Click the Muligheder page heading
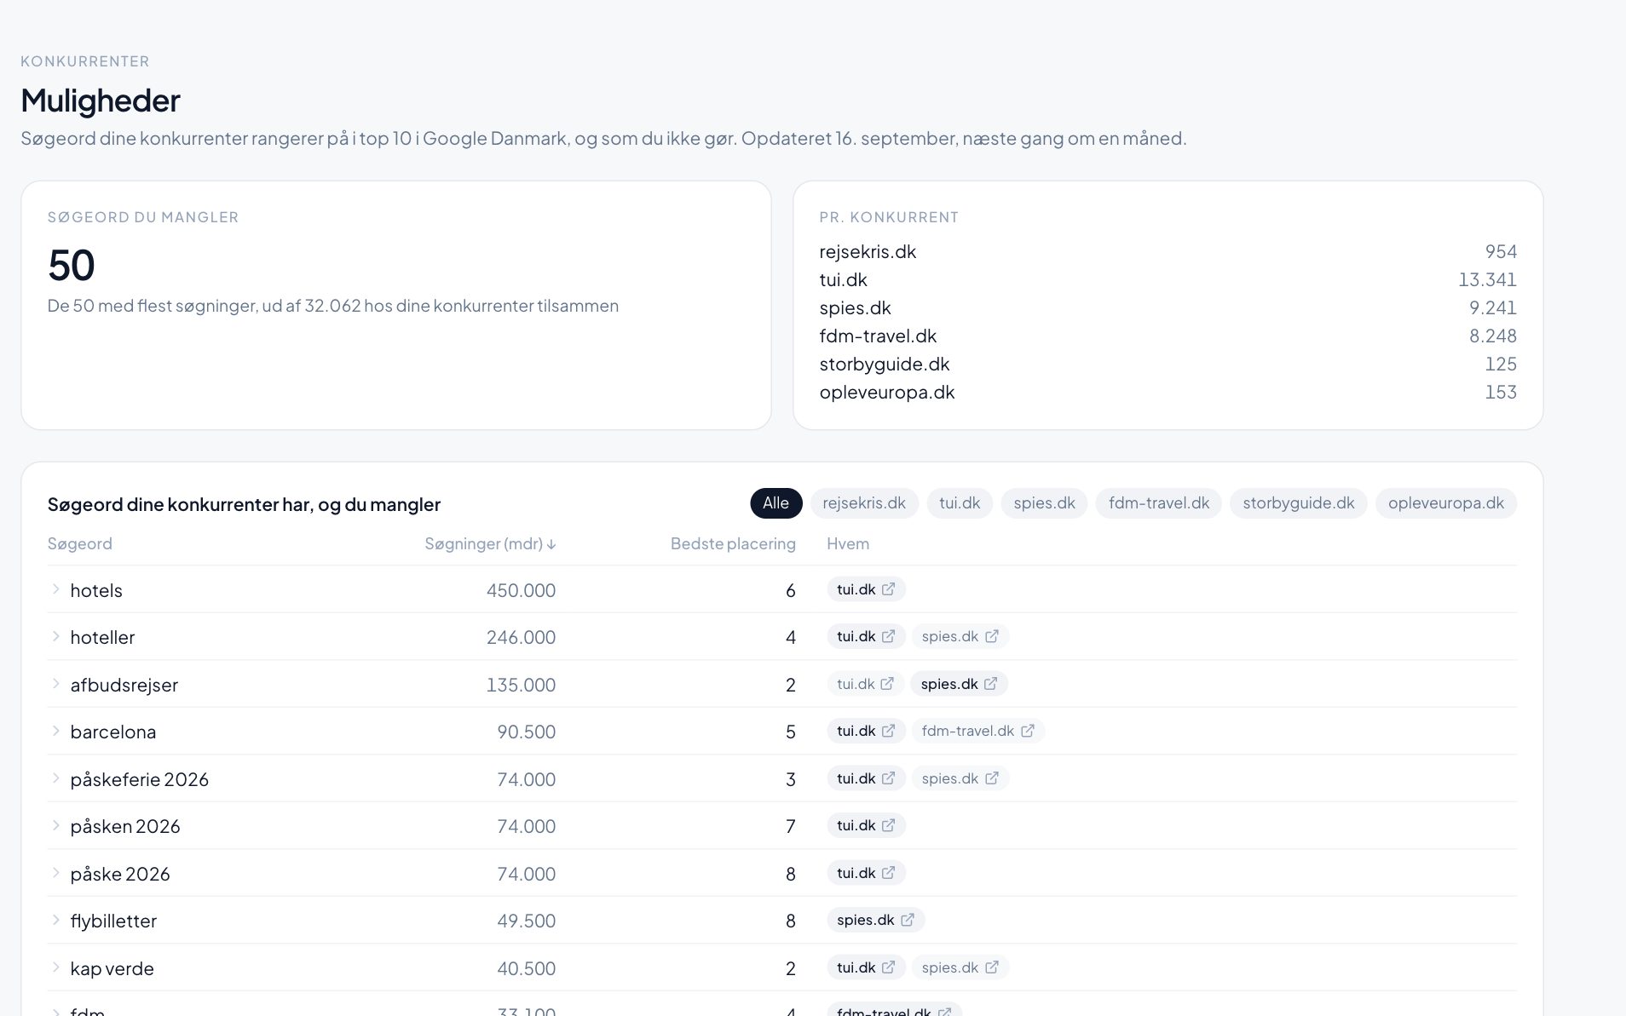The image size is (1626, 1016). [101, 100]
